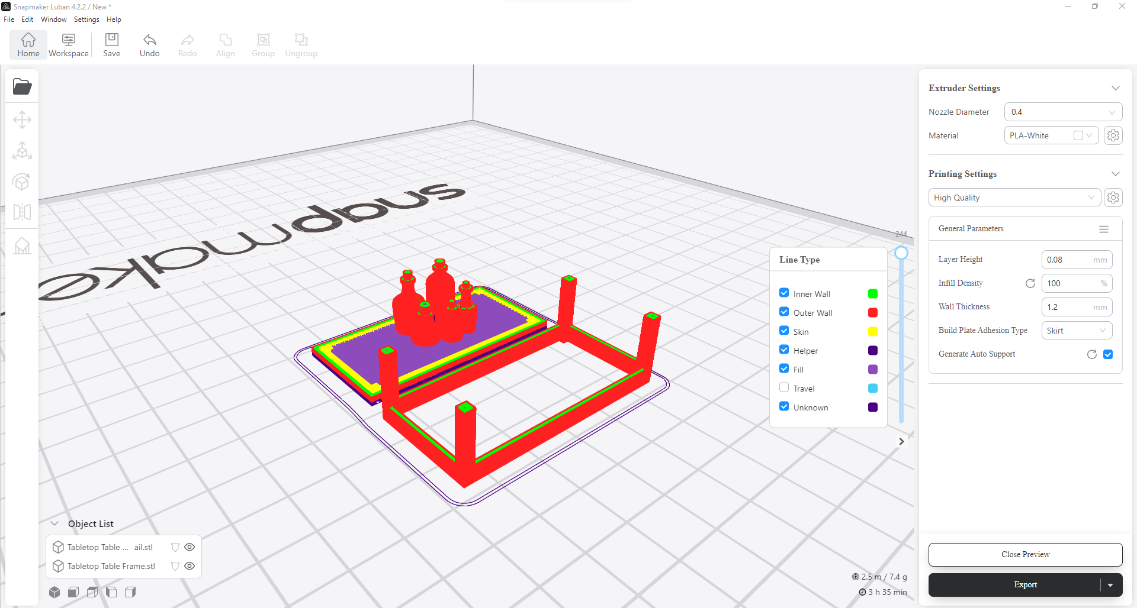Select the Mirror tool in left sidebar
The height and width of the screenshot is (608, 1137).
tap(22, 212)
